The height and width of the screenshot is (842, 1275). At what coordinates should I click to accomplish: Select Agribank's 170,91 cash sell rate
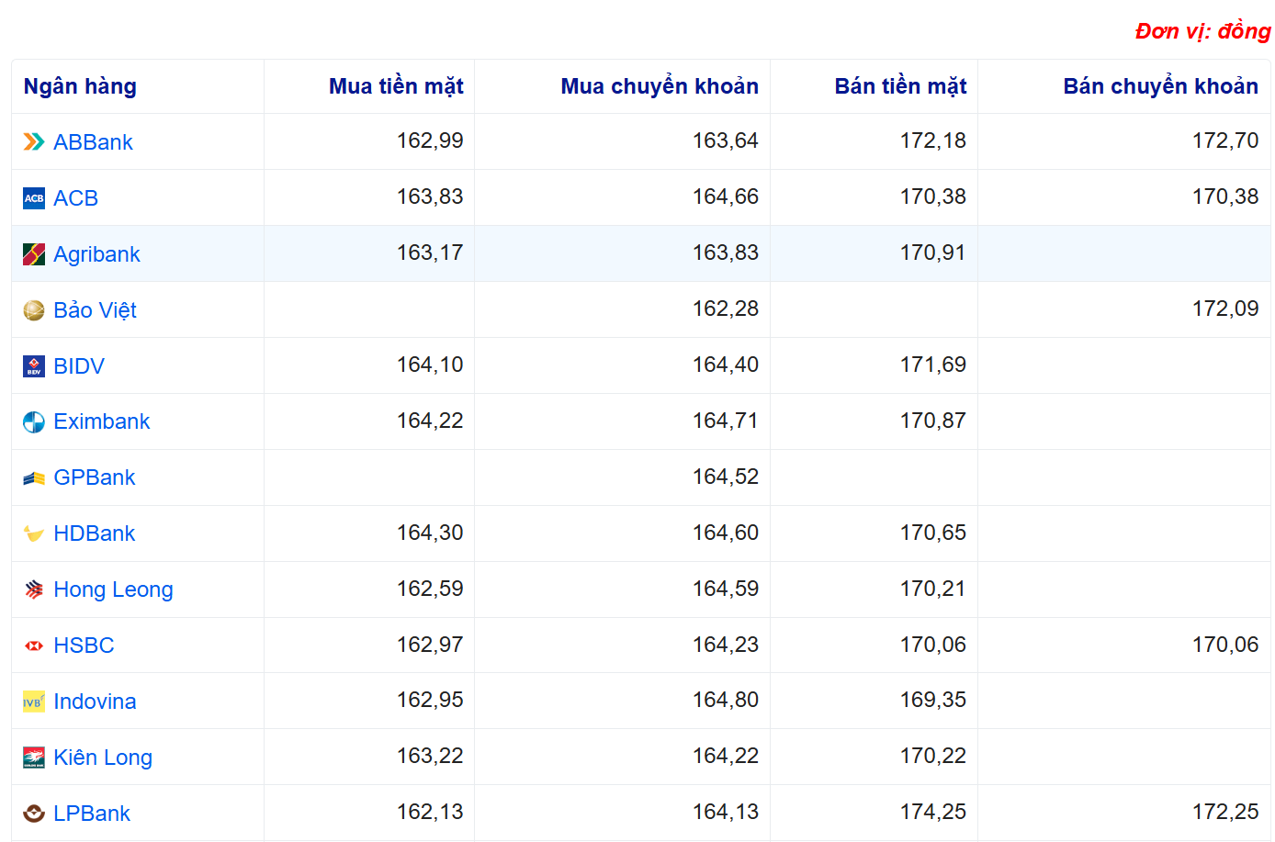(x=932, y=253)
